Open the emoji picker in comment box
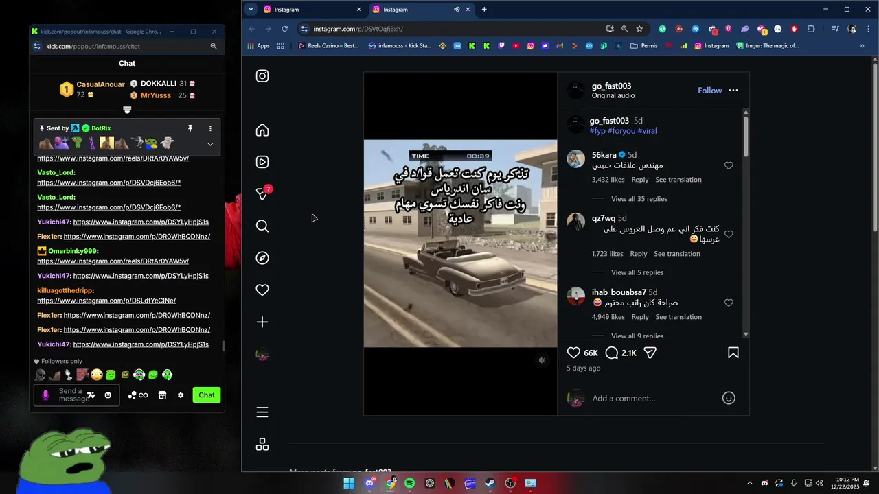Screen dimensions: 879x494 click(729, 398)
